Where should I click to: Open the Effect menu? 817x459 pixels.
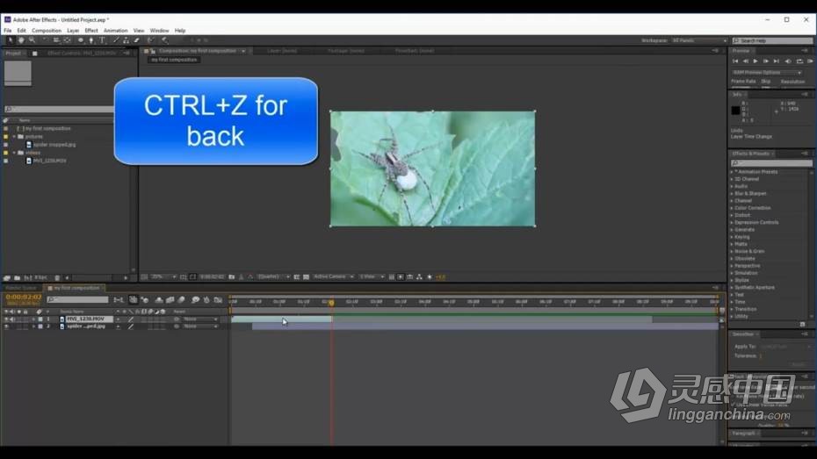click(x=91, y=31)
